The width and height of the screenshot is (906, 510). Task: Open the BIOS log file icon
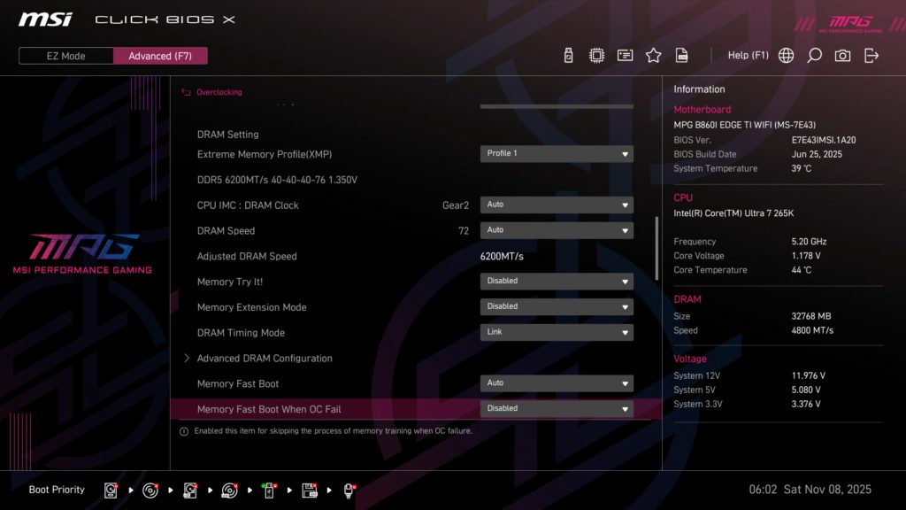pyautogui.click(x=682, y=54)
